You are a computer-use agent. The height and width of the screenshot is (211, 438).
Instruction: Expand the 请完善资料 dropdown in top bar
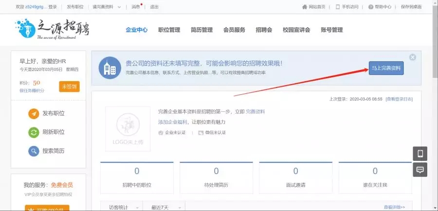tap(119, 7)
